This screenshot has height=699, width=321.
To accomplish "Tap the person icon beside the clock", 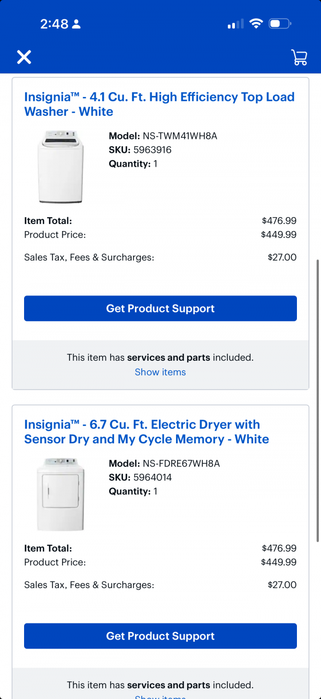I will (76, 24).
